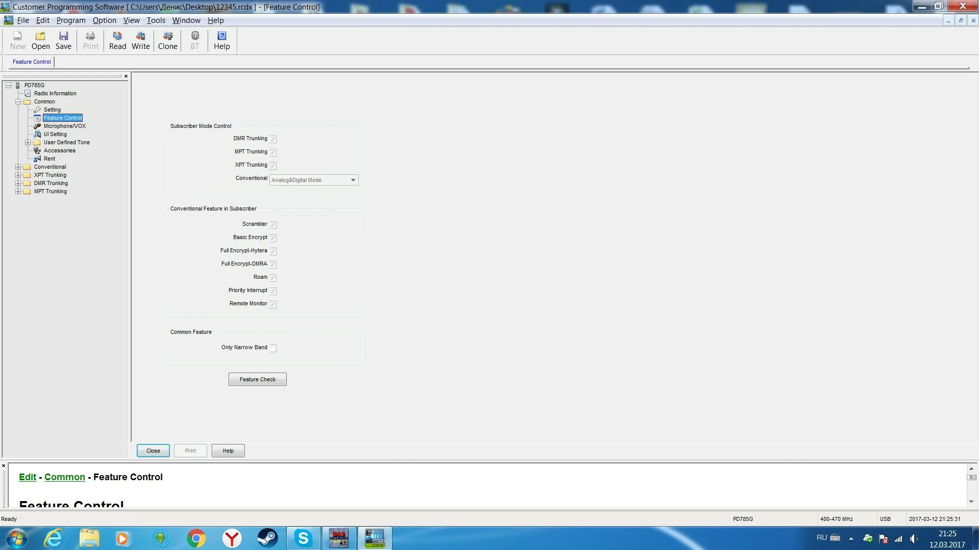
Task: Click the Windows Start button
Action: click(16, 538)
